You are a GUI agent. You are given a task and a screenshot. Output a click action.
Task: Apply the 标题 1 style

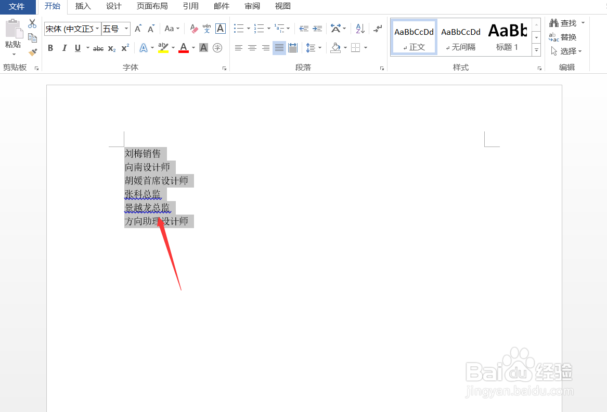click(x=507, y=36)
